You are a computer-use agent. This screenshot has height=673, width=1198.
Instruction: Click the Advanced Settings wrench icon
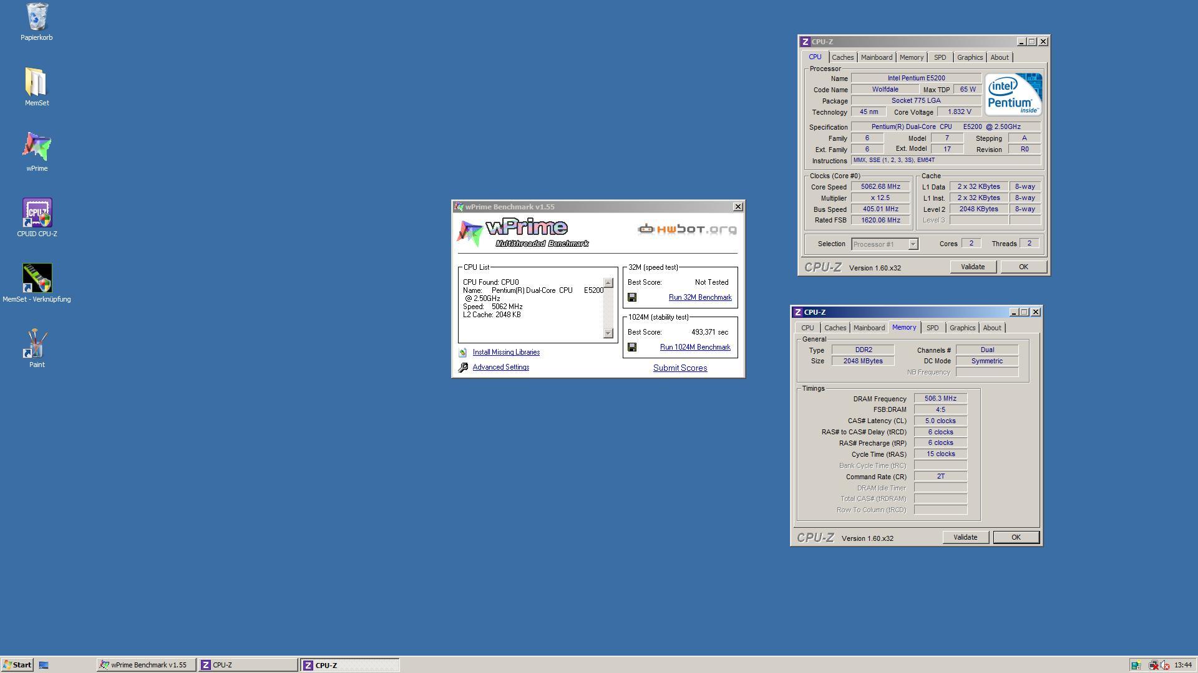click(x=463, y=368)
